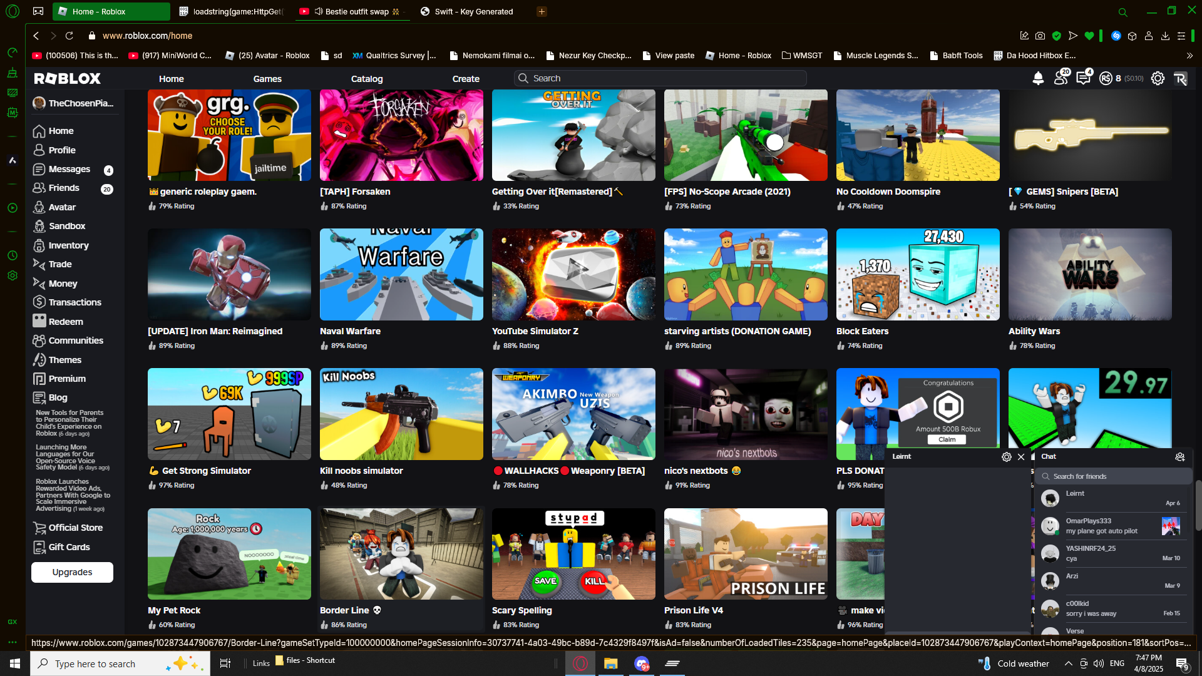
Task: Open friend requests icon in header
Action: 1061,78
